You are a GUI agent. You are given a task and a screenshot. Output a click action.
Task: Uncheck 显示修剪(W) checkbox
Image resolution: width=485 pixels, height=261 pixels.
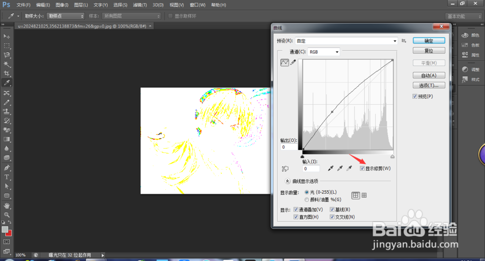point(362,169)
